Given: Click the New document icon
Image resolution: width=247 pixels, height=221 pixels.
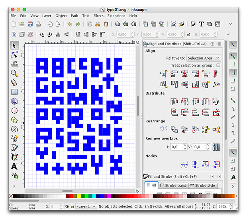Looking at the screenshot, I should 14,24.
